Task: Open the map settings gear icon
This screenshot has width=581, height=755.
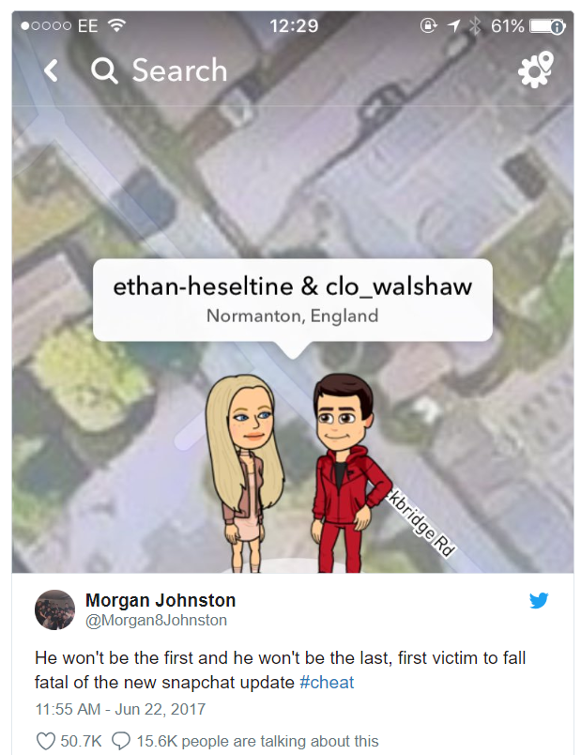Action: [535, 69]
